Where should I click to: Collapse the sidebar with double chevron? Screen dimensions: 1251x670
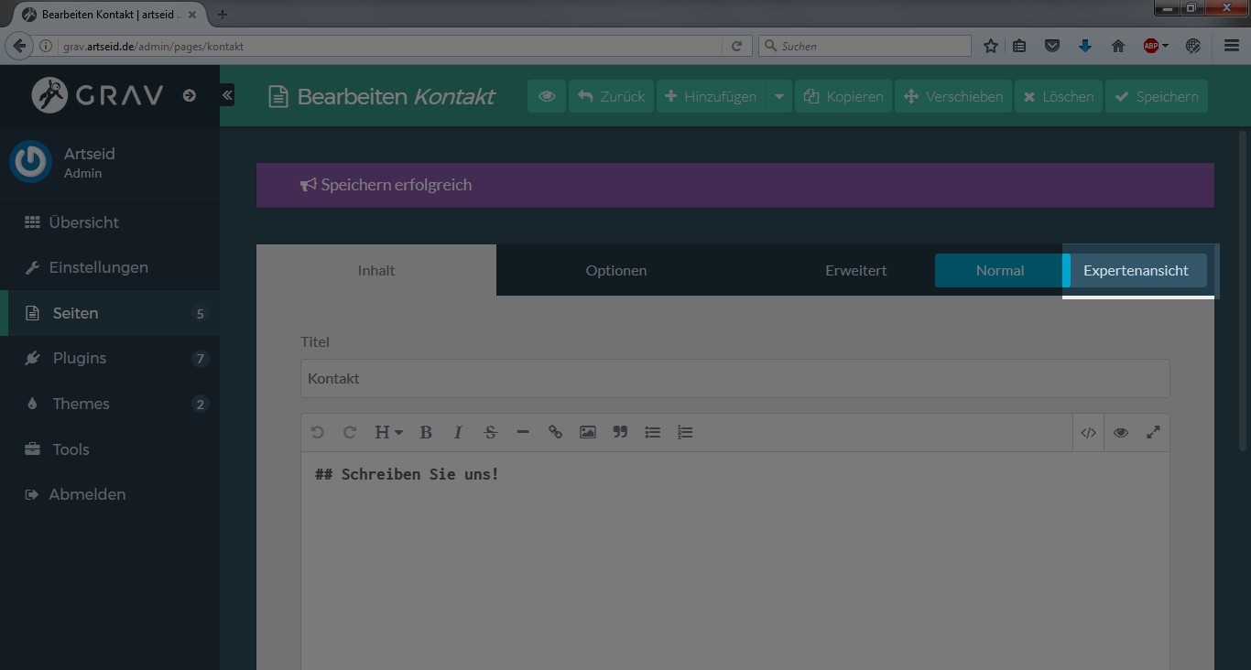point(227,95)
